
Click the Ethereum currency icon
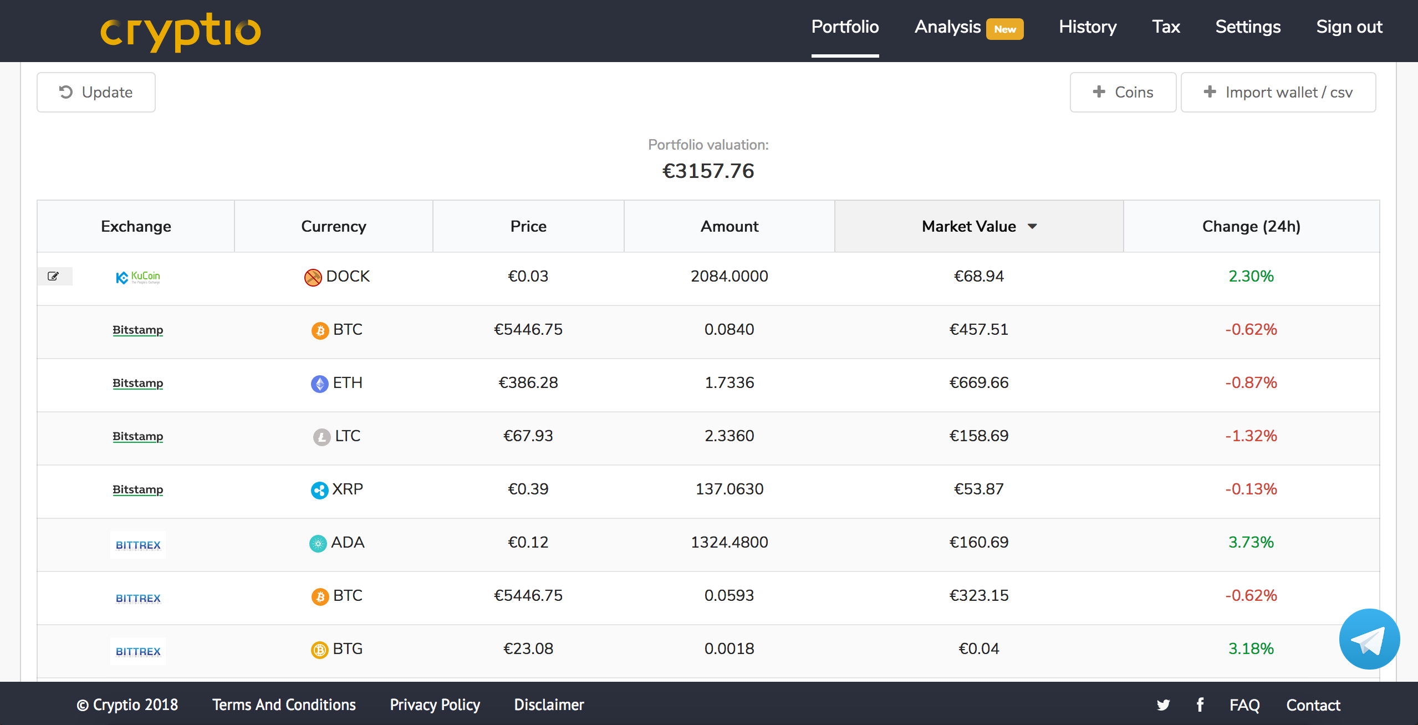click(x=319, y=383)
